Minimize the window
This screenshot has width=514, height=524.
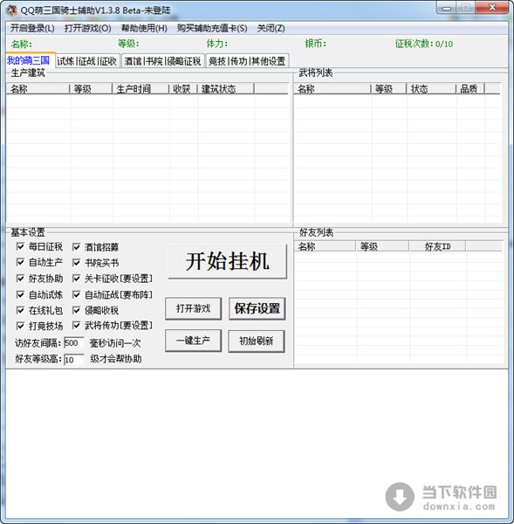point(446,8)
